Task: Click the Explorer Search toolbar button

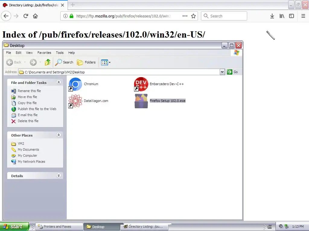Action: tap(64, 62)
